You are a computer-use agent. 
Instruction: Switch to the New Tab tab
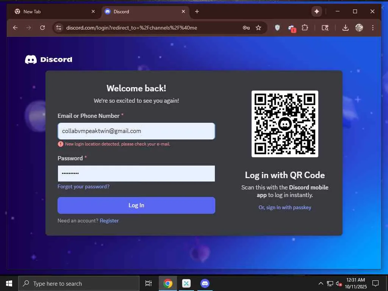(x=54, y=12)
